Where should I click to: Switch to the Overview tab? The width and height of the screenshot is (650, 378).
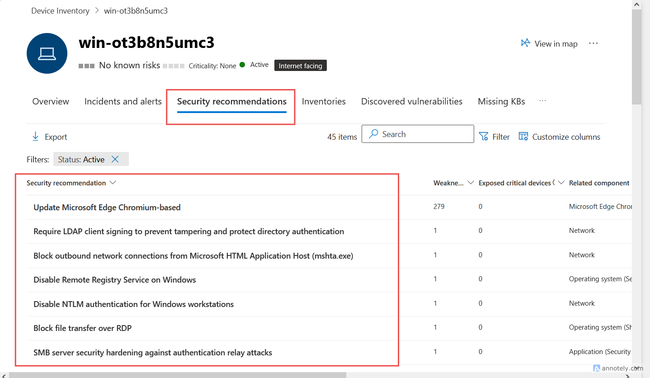pyautogui.click(x=51, y=101)
